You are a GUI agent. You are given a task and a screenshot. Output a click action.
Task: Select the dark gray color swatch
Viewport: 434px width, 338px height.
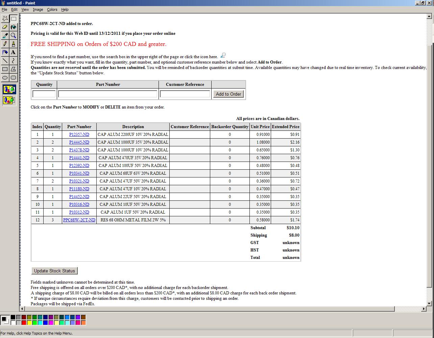coord(18,317)
